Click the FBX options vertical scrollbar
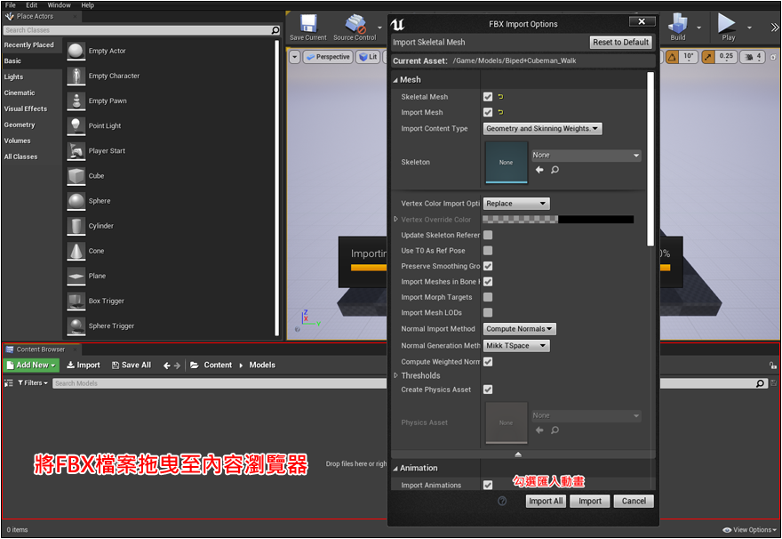 (650, 159)
